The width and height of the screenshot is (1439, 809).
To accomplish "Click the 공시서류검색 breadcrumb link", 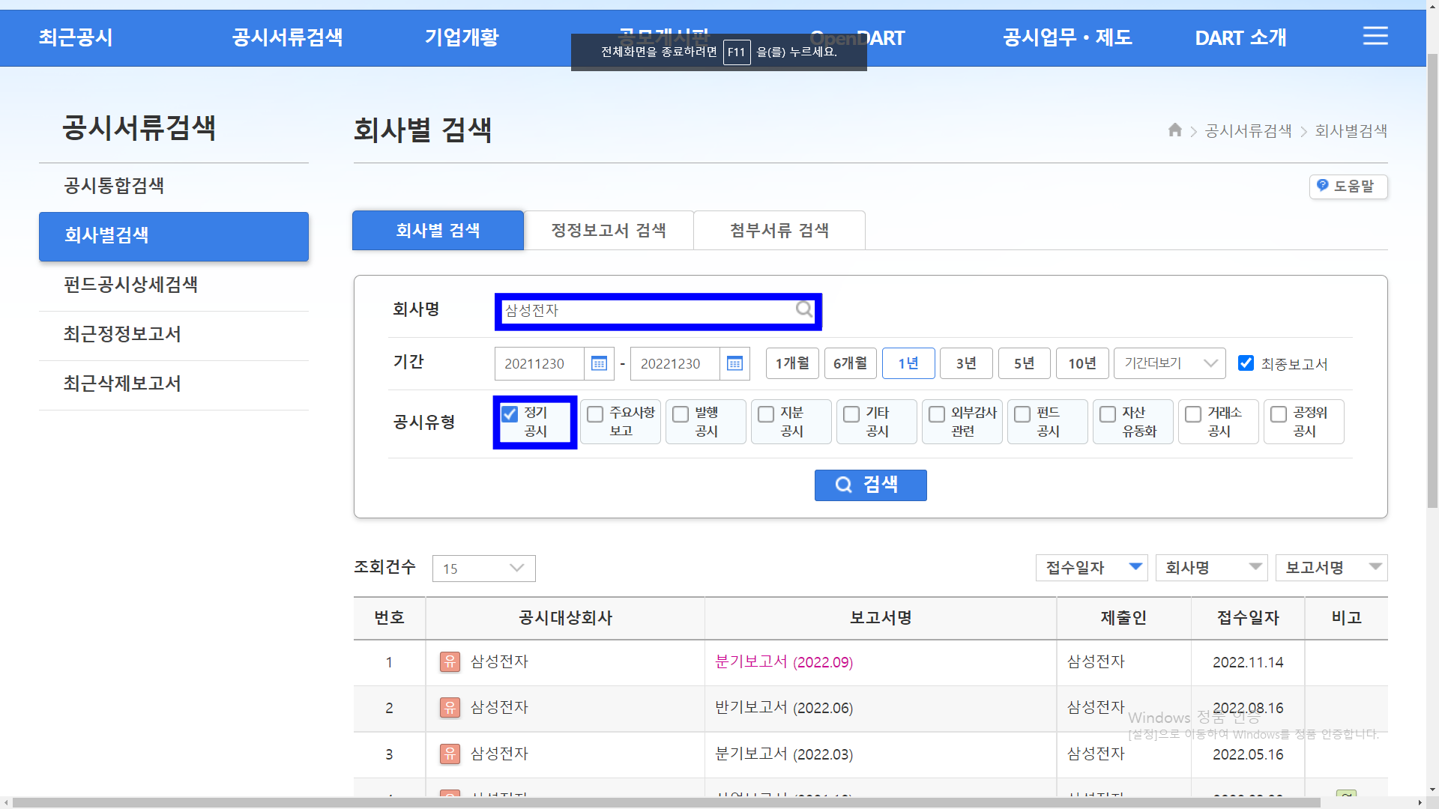I will [1248, 131].
